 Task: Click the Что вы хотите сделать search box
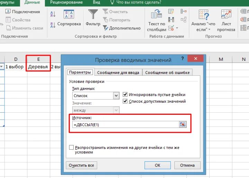pyautogui.click(x=139, y=2)
